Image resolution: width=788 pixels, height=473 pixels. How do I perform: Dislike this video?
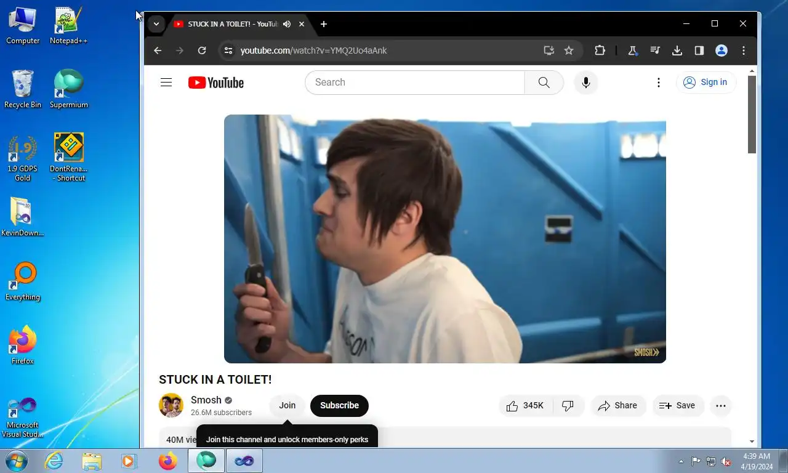pos(568,405)
